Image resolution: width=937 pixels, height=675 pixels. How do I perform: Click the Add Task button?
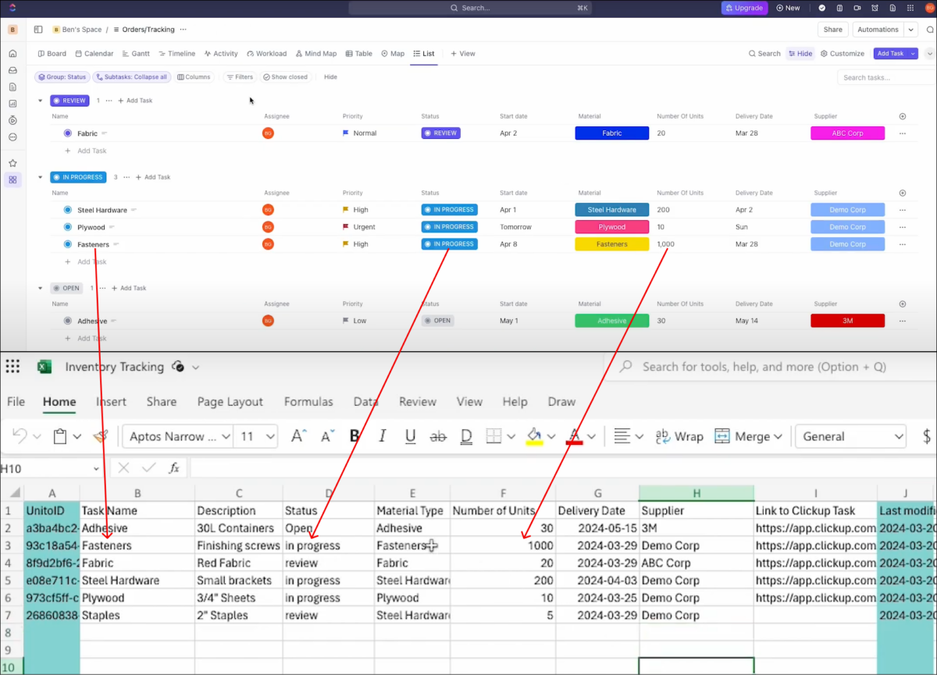pyautogui.click(x=892, y=53)
